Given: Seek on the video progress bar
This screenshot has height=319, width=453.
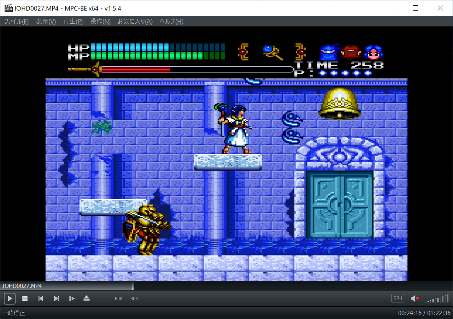Looking at the screenshot, I should click(226, 286).
